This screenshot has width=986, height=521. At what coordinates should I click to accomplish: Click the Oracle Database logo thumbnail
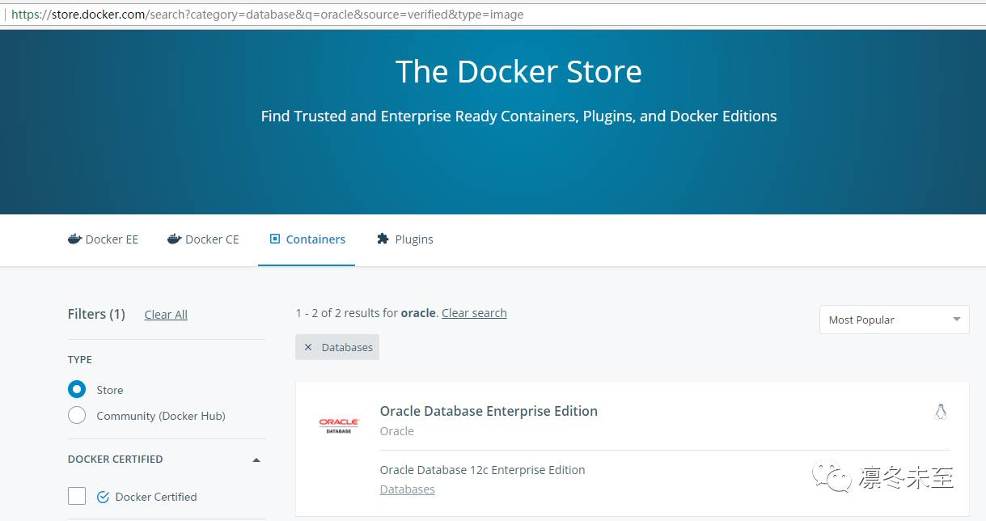coord(338,425)
